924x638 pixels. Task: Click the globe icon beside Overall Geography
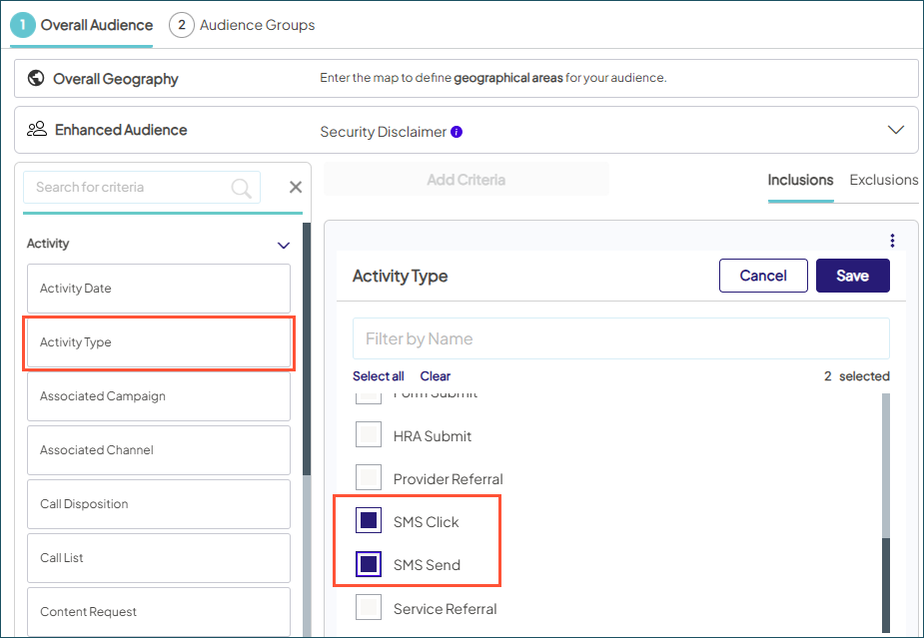coord(36,78)
